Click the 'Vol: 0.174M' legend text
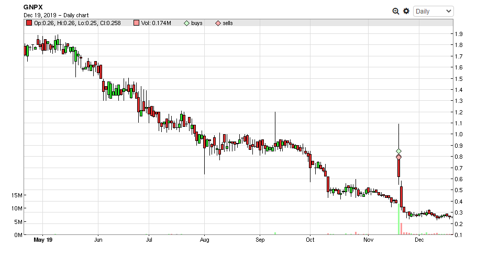The height and width of the screenshot is (260, 477). [156, 23]
